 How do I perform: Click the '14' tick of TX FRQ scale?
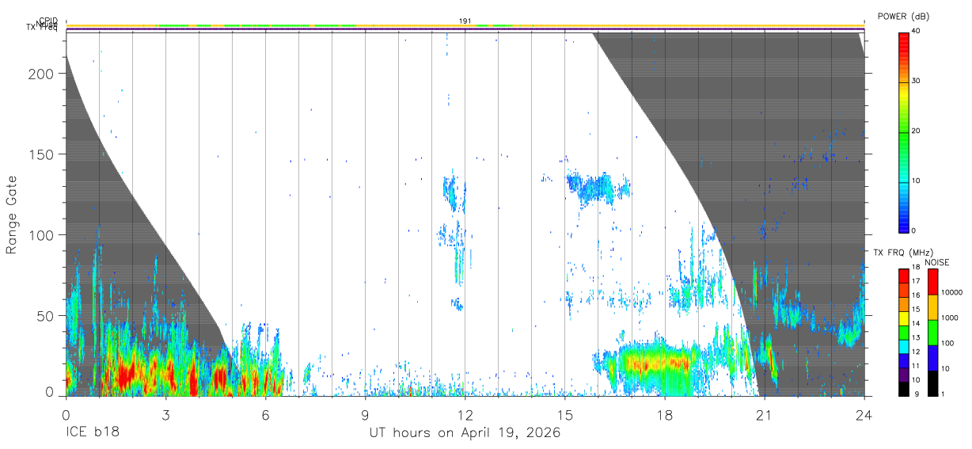coord(917,323)
